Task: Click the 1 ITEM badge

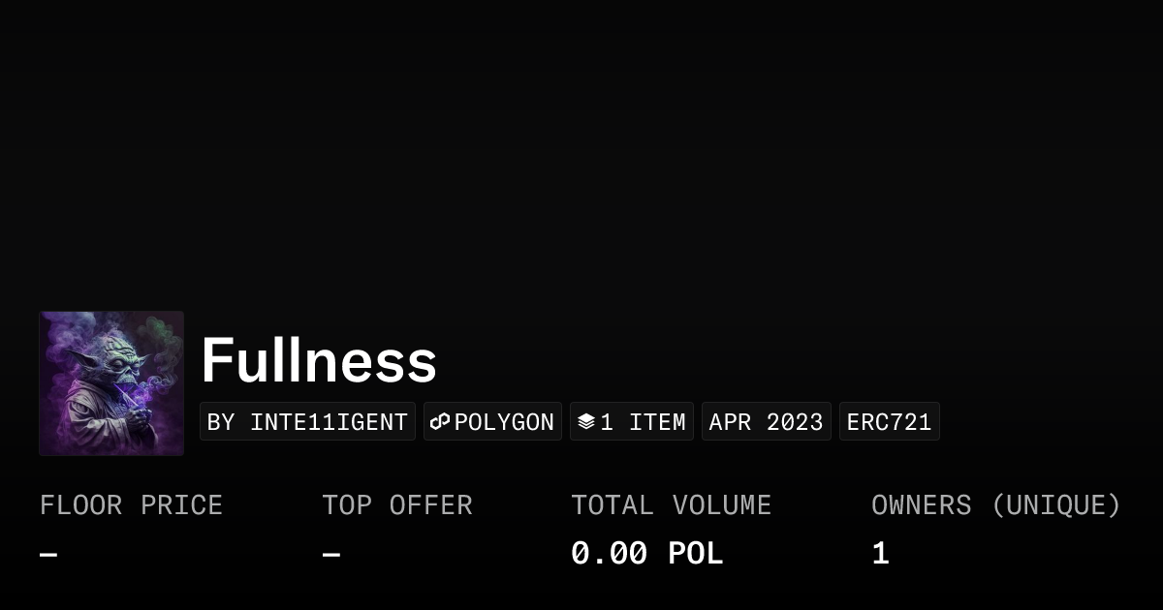Action: point(632,421)
